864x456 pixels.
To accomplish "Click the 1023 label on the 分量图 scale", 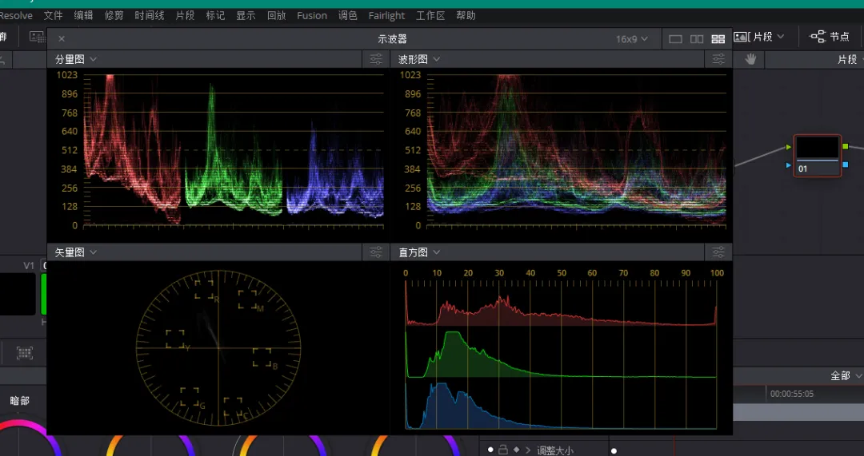I will (68, 75).
